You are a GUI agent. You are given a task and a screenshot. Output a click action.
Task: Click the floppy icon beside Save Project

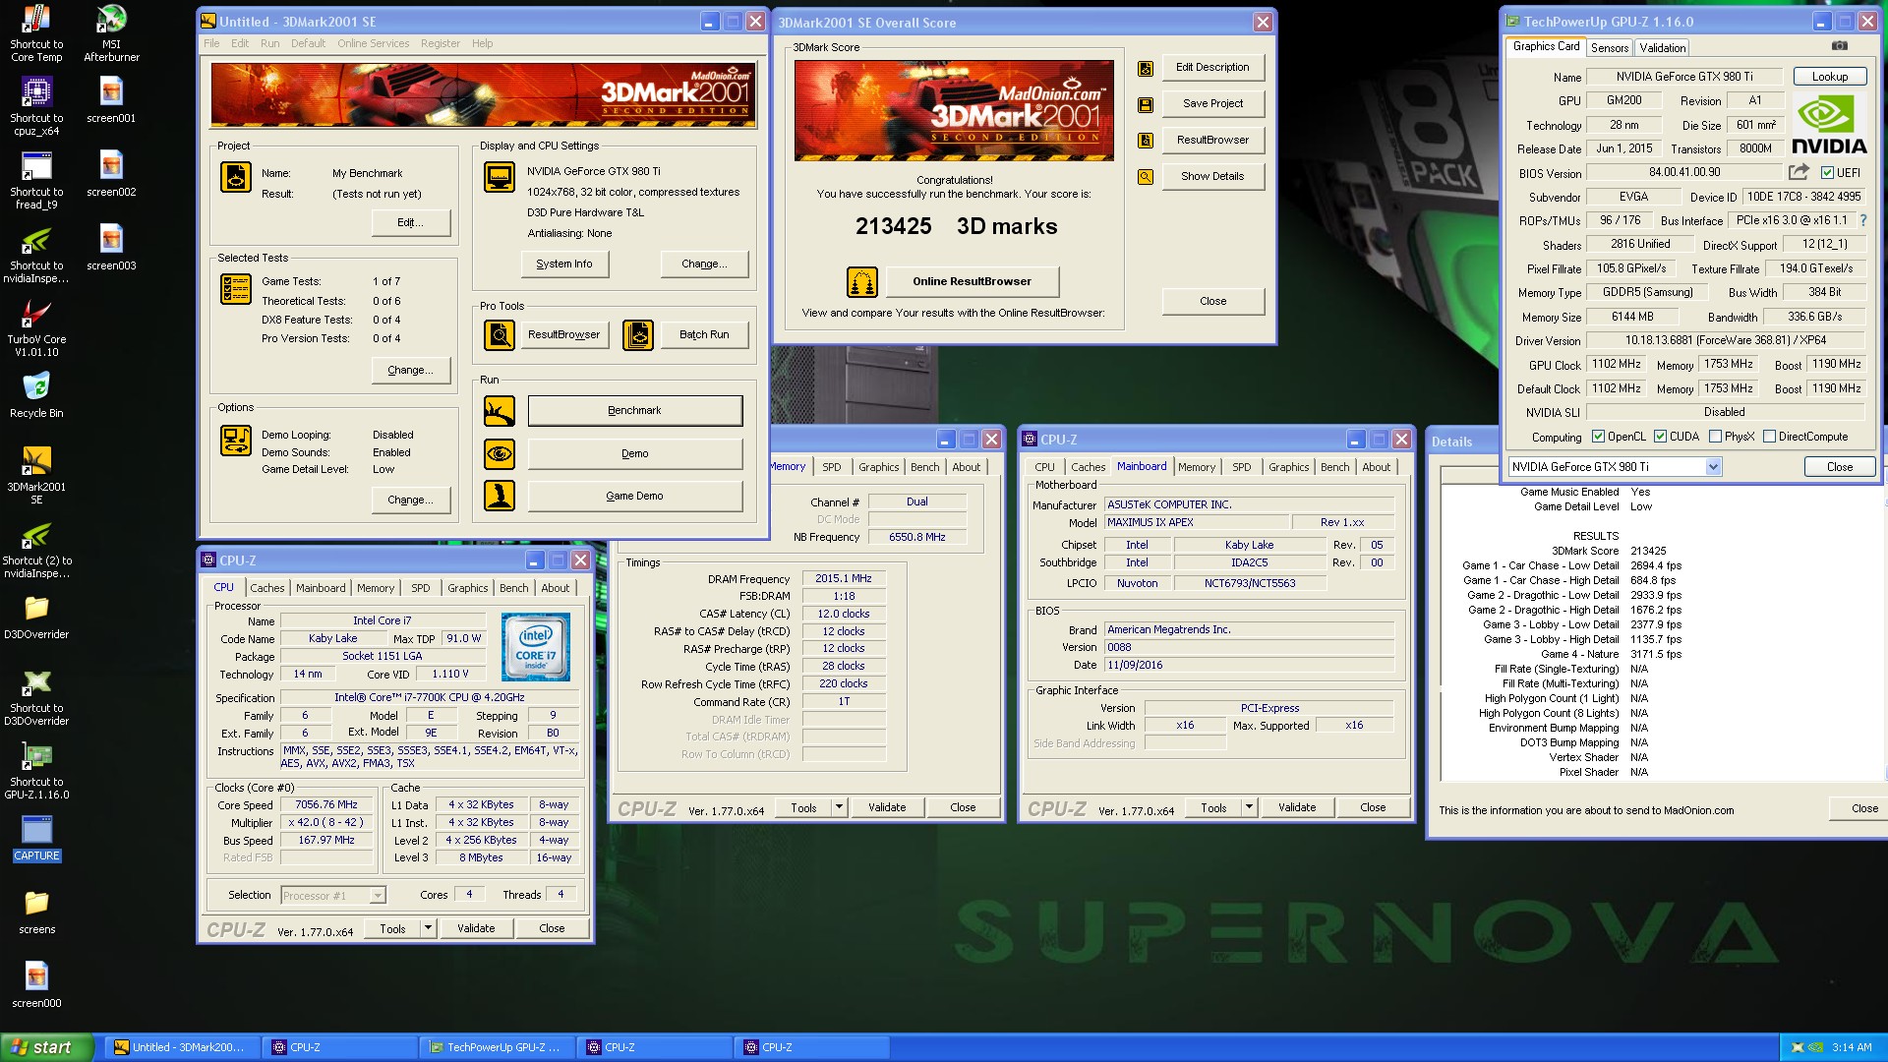coord(1146,104)
